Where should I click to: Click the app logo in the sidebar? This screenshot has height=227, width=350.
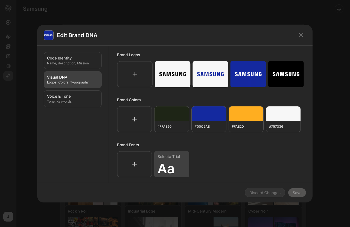pyautogui.click(x=8, y=8)
